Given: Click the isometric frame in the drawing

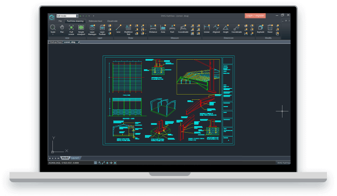Looking at the screenshot, I should [x=163, y=107].
